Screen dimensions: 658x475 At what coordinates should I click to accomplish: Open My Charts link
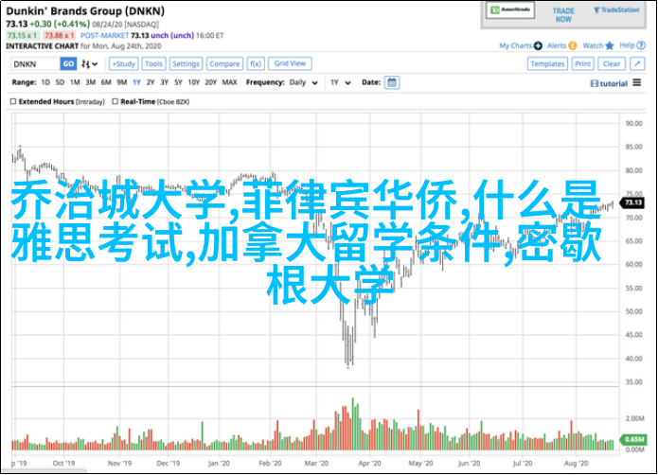[x=515, y=45]
